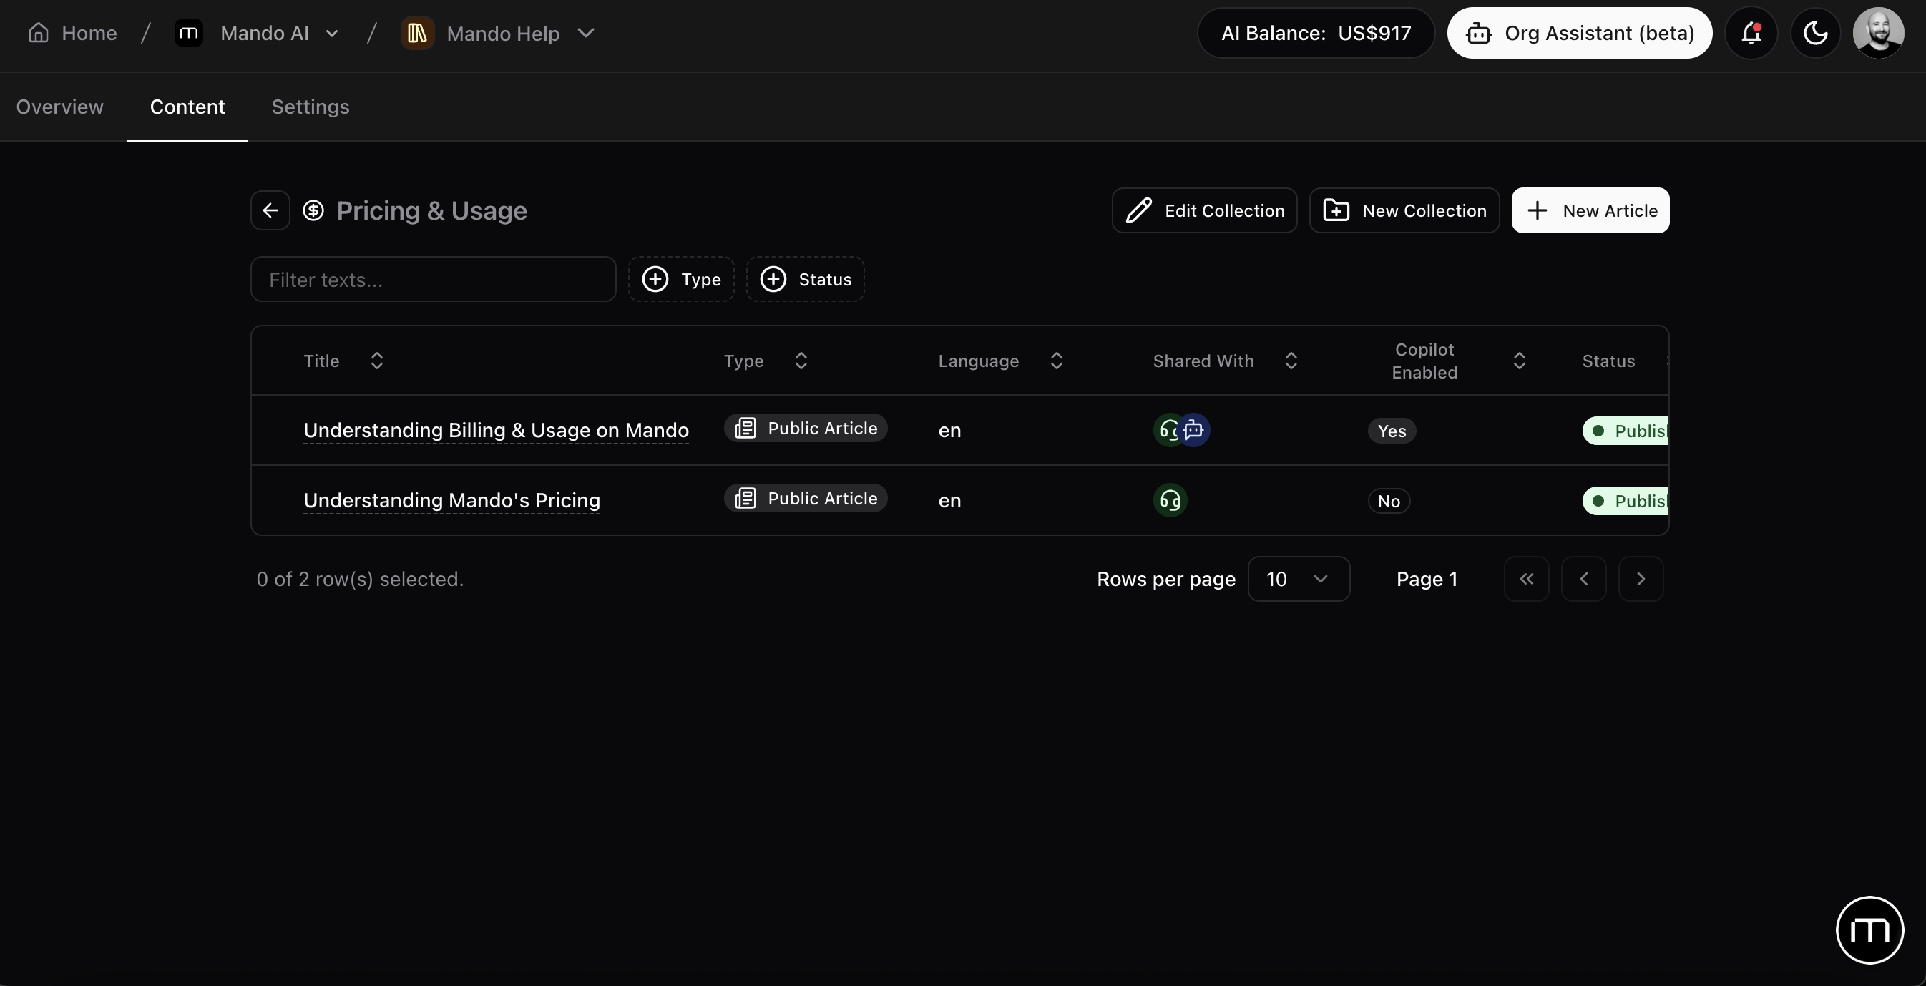The width and height of the screenshot is (1926, 986).
Task: Sort by Copilot Enabled column arrows
Action: [x=1518, y=361]
